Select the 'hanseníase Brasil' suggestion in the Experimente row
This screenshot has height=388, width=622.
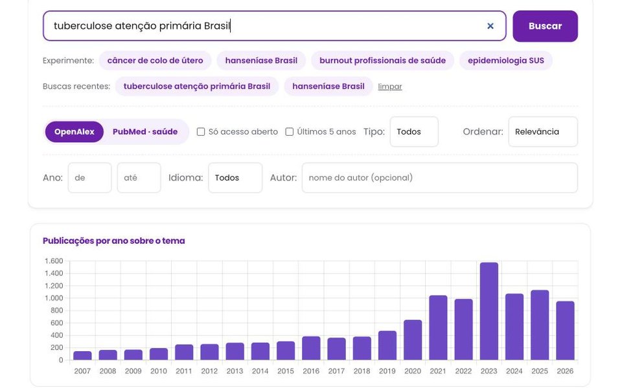(x=261, y=61)
